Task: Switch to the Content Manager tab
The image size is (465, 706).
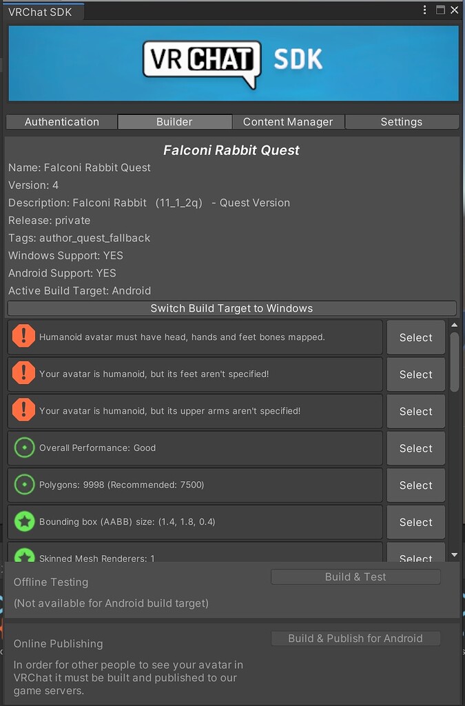Action: click(x=288, y=121)
